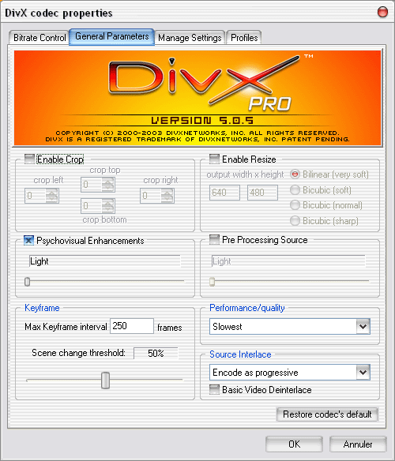Check Basic Video Deinterlace option

[214, 389]
